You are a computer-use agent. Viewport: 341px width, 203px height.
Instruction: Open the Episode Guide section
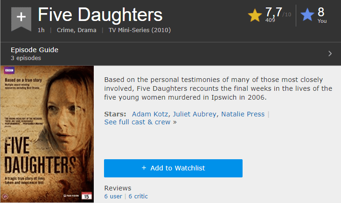[35, 50]
